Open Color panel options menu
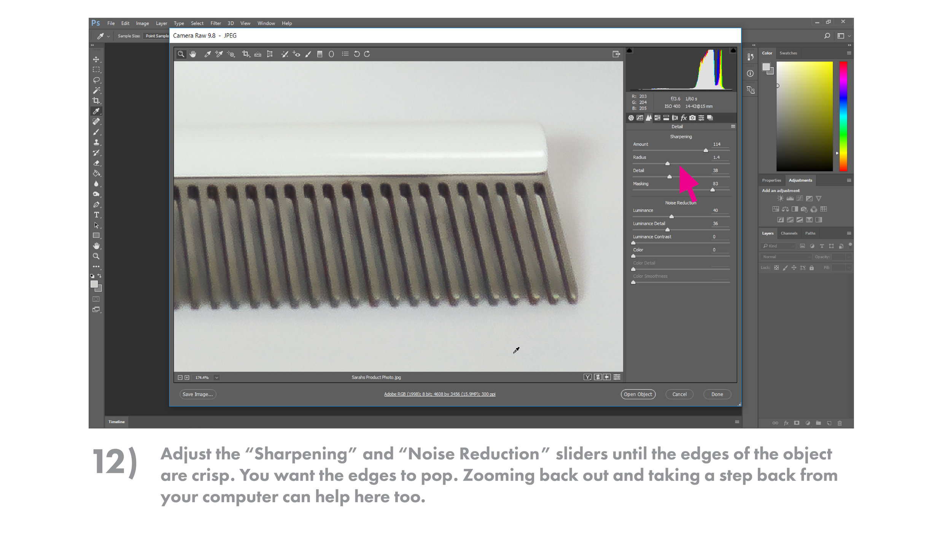This screenshot has height=535, width=951. point(849,53)
